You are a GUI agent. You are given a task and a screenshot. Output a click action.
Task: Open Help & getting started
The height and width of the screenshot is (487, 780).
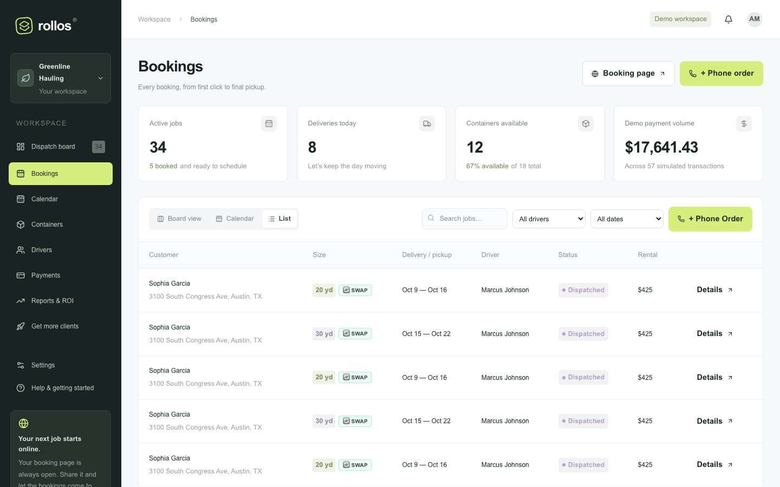click(x=61, y=388)
